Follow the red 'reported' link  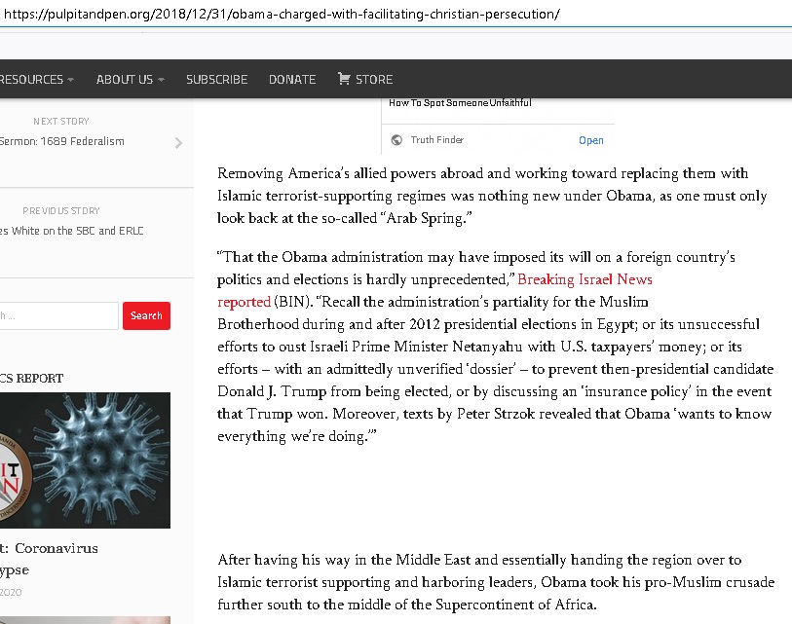pyautogui.click(x=244, y=302)
